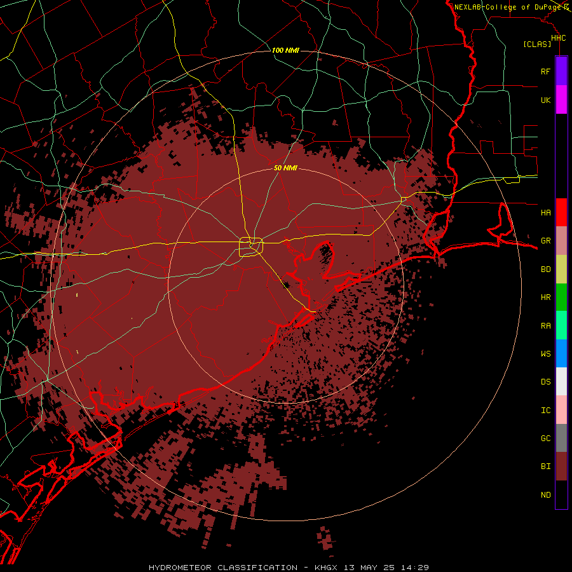Click the RF purple legend swatch
The width and height of the screenshot is (572, 572).
point(561,71)
